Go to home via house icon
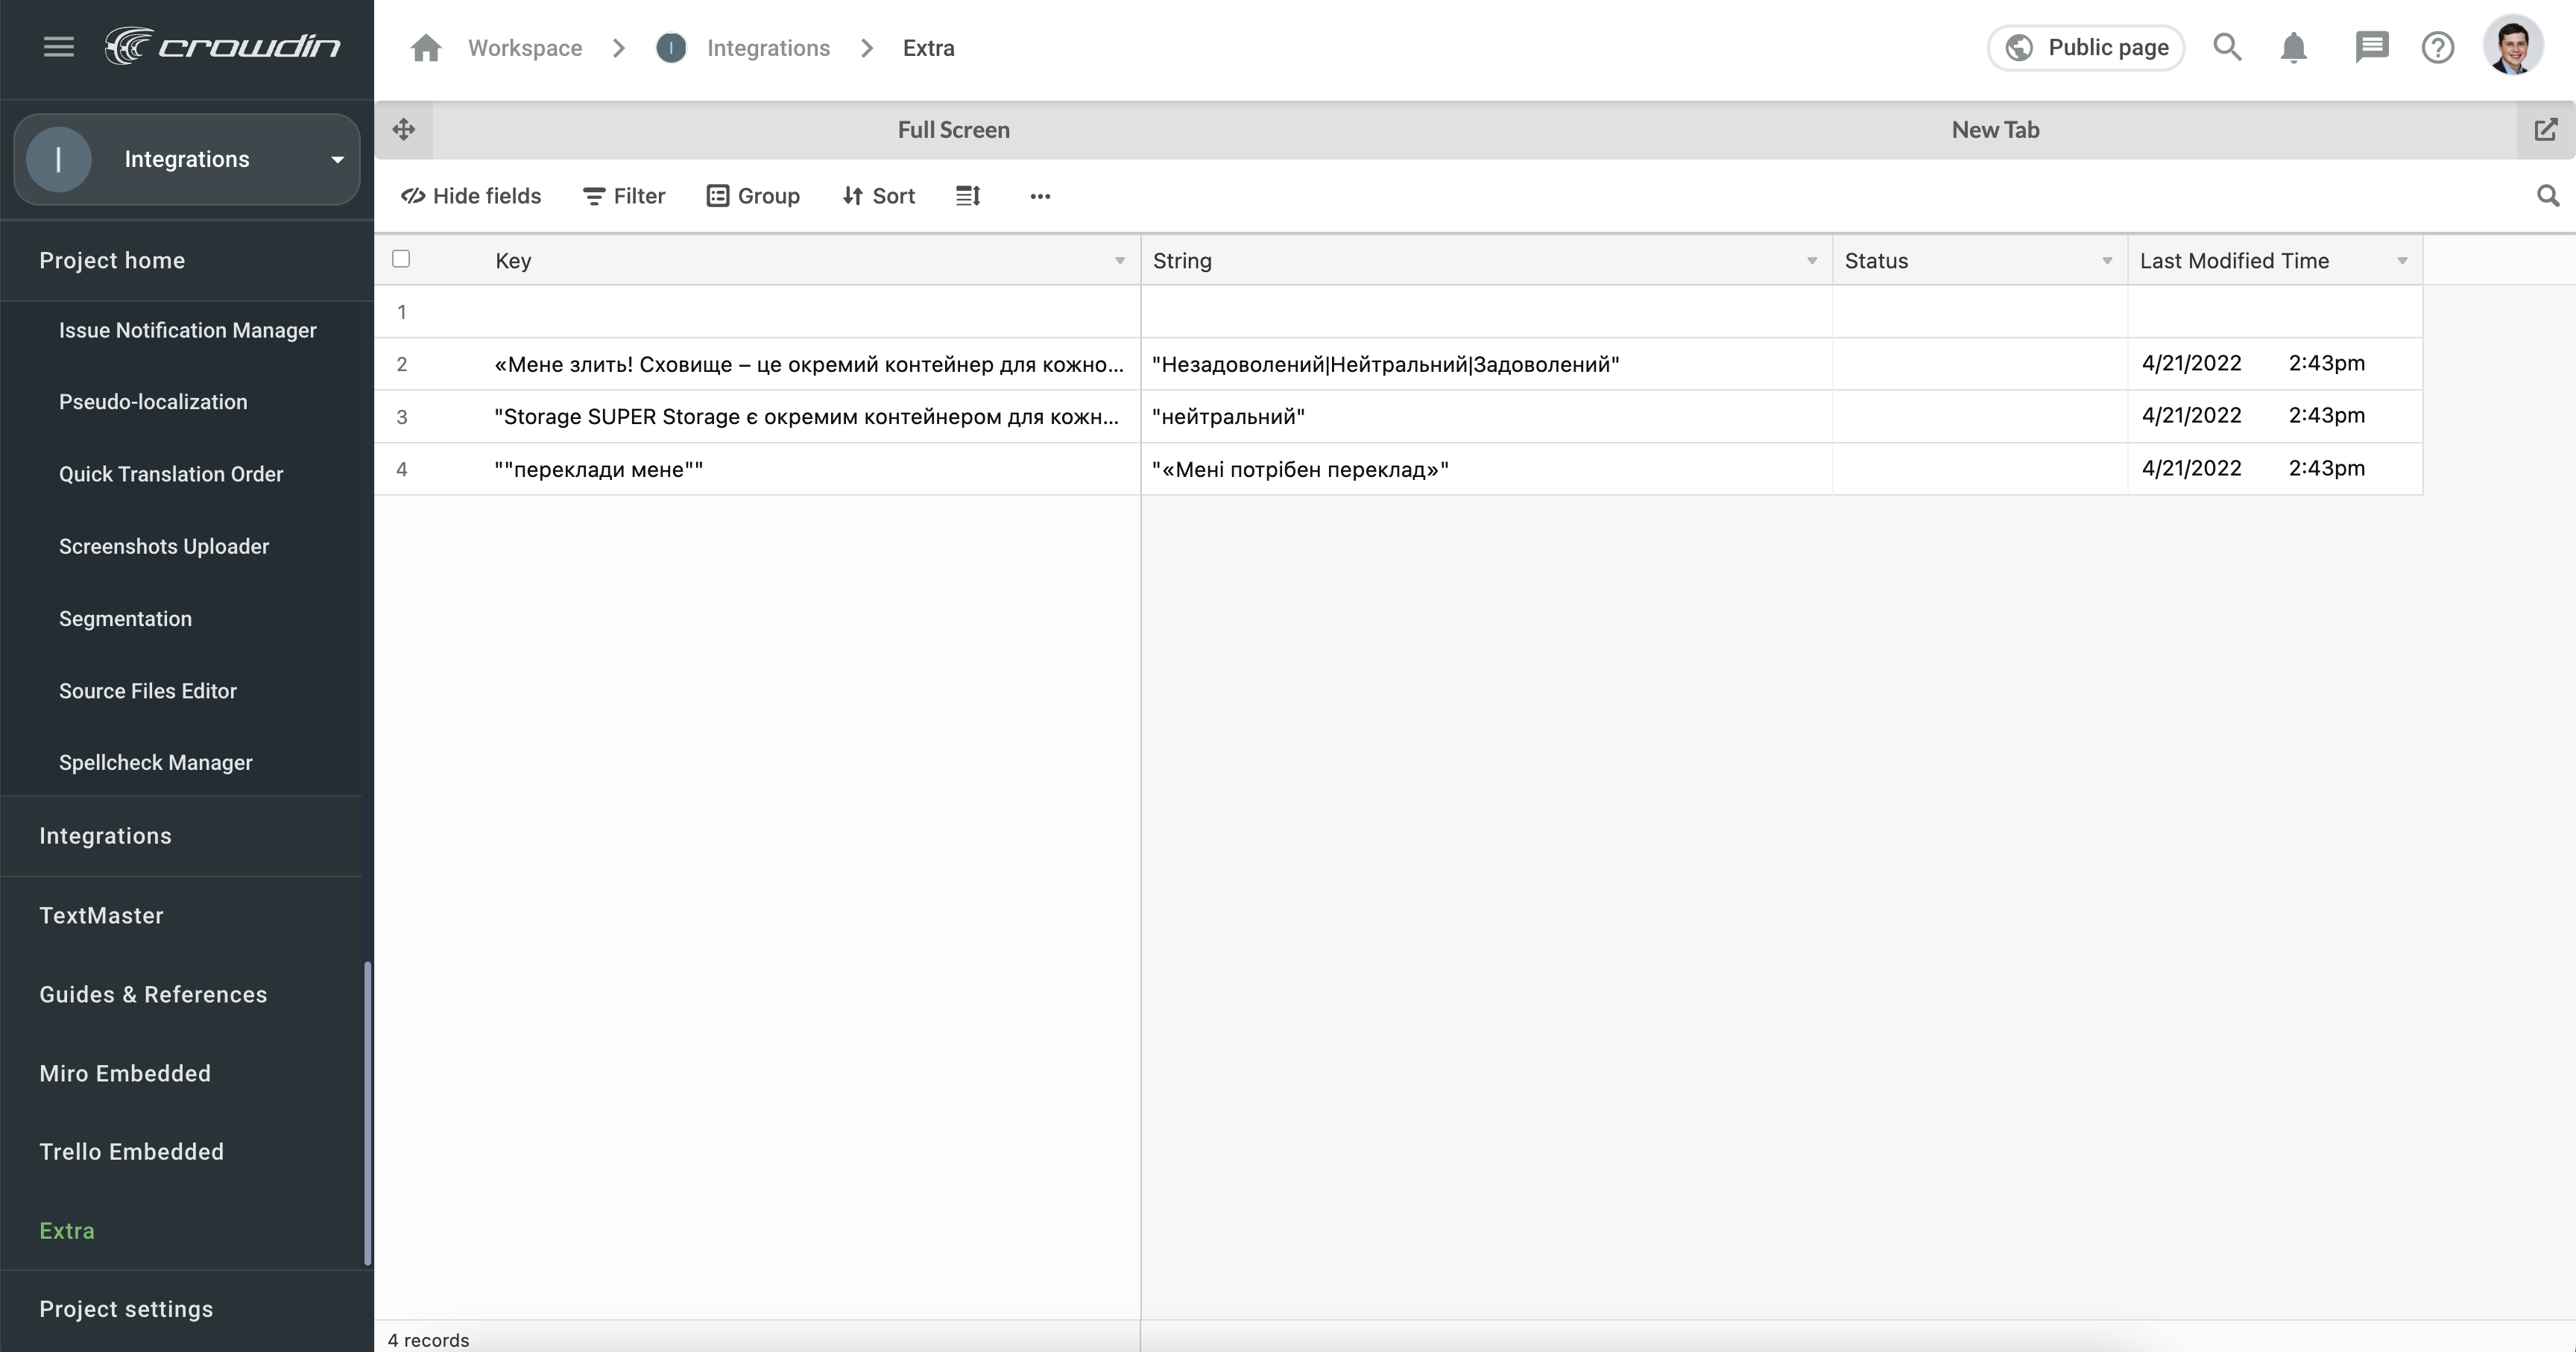This screenshot has height=1352, width=2576. click(426, 48)
